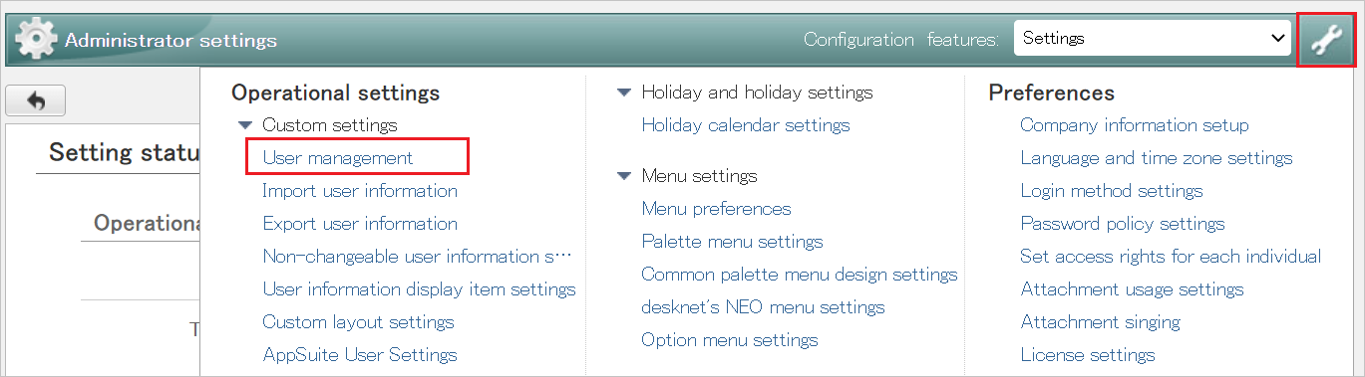1365x377 pixels.
Task: Open the Configuration features dropdown
Action: (1153, 39)
